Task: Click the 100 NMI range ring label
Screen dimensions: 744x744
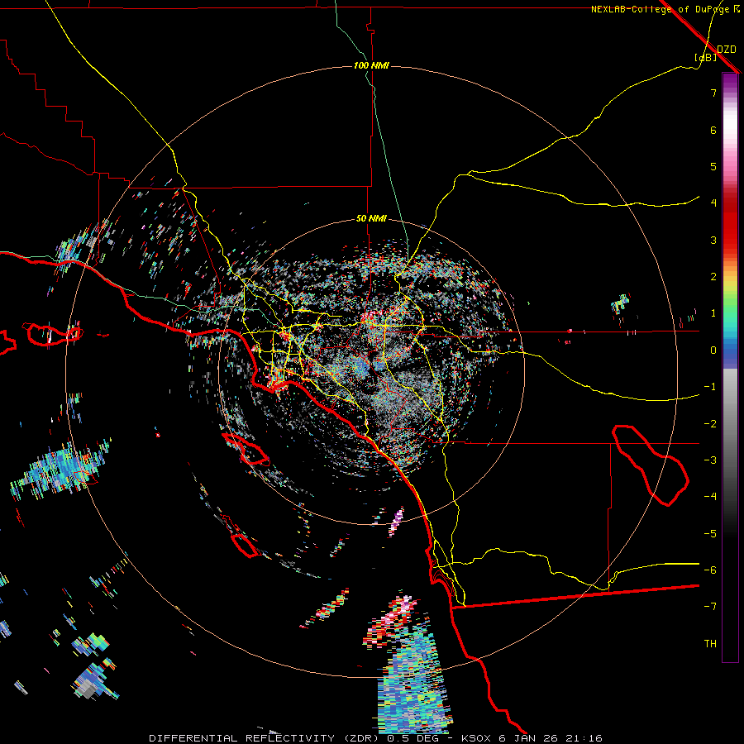Action: [371, 65]
